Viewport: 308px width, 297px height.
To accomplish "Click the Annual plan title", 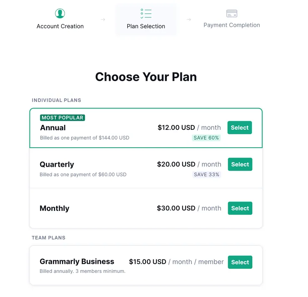I will pyautogui.click(x=53, y=128).
